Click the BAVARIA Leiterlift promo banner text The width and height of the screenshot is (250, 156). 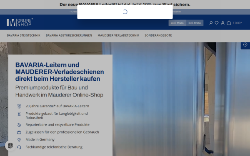[125, 4]
